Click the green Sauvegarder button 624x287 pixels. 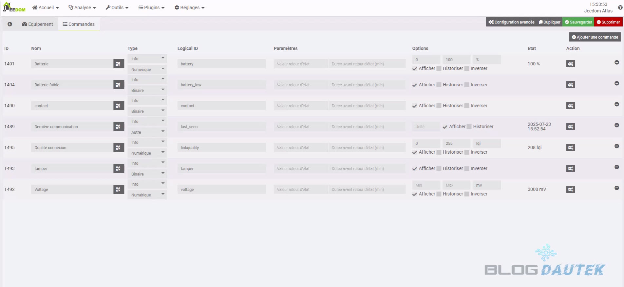tap(578, 22)
